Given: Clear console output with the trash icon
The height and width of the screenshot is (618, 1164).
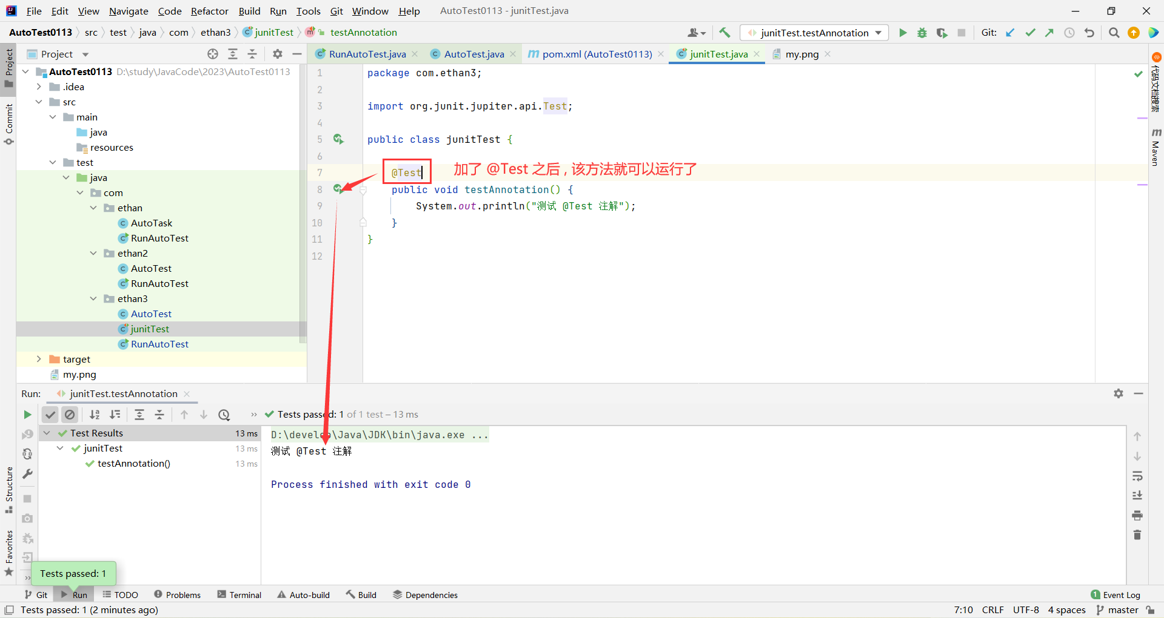Looking at the screenshot, I should (x=1137, y=535).
